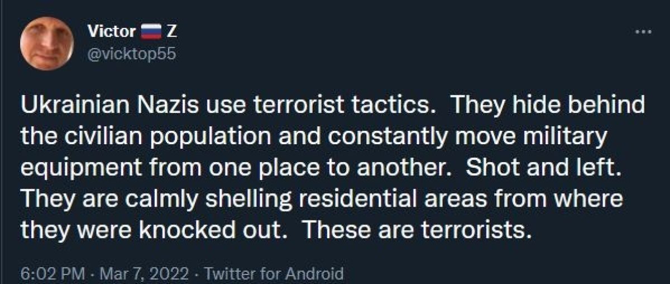Click the "Z" letter after the flag
670x284 pixels.
click(172, 32)
